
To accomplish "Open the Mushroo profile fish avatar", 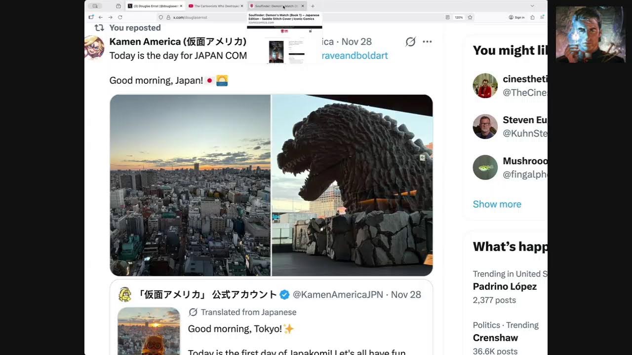I will pyautogui.click(x=485, y=168).
